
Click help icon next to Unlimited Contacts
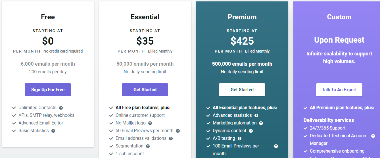(61, 108)
